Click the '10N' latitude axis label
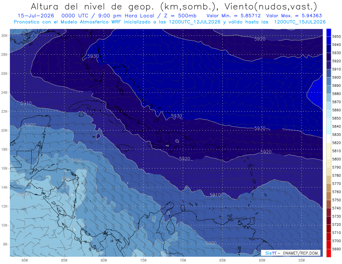This screenshot has height=264, width=342. pyautogui.click(x=5, y=225)
